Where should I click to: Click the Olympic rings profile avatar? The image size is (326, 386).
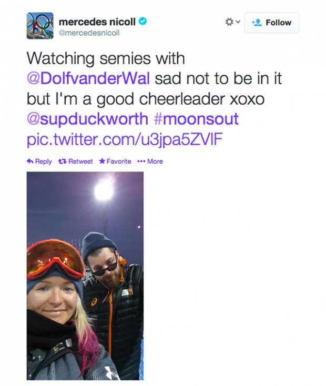(x=40, y=26)
